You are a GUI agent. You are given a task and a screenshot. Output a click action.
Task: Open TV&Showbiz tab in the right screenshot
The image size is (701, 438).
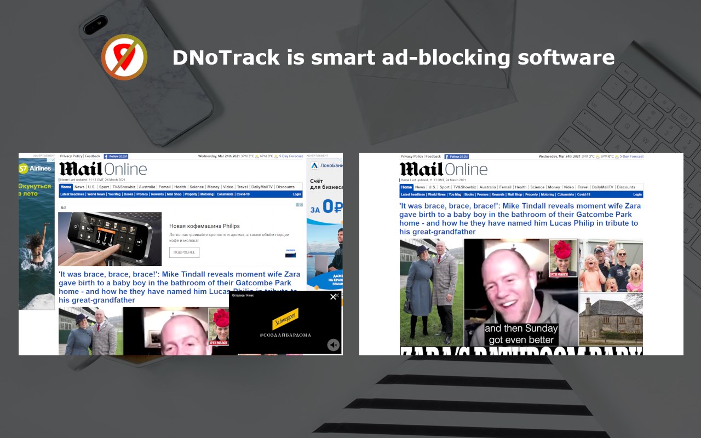click(x=464, y=187)
